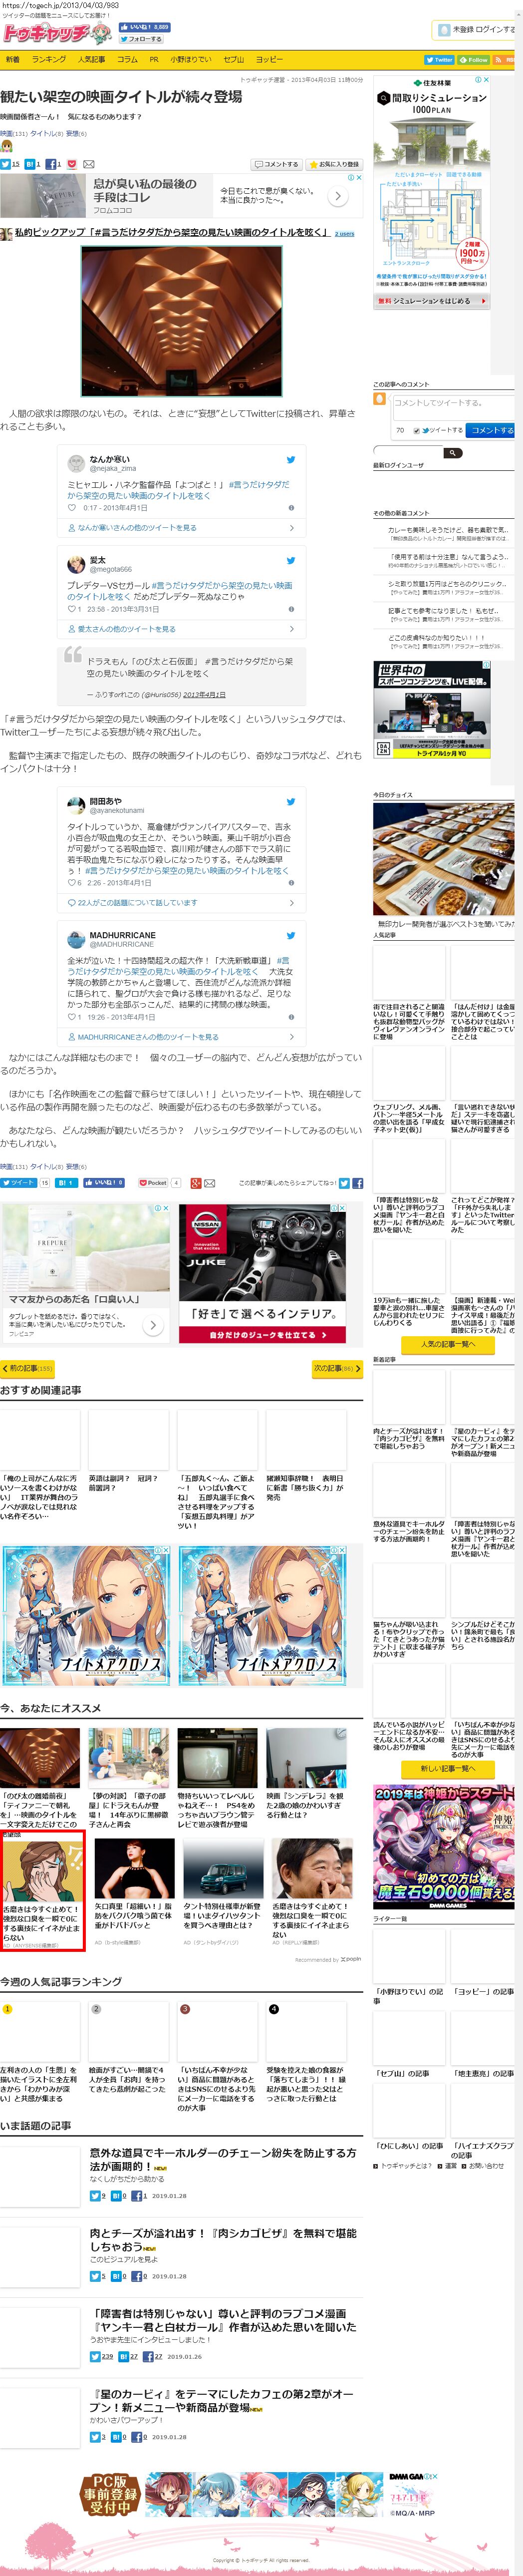Click the ツイート share button below the article
523x2576 pixels.
click(x=18, y=1183)
